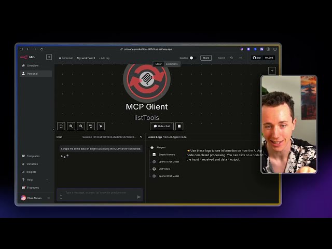Go forward in the browser
This screenshot has height=249, width=332.
click(35, 49)
